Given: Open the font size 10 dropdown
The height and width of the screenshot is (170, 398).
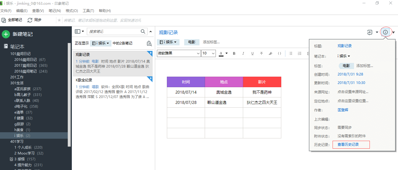Looking at the screenshot, I should pos(208,53).
